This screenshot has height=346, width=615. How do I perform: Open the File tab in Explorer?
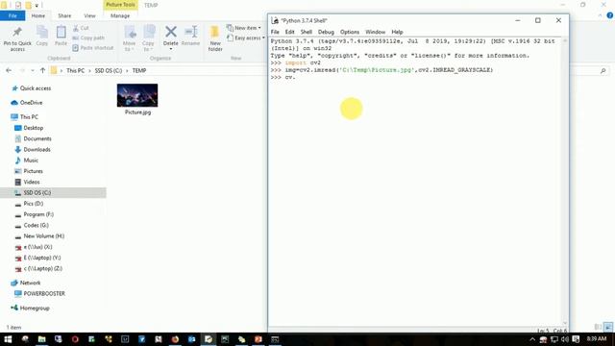(x=12, y=15)
